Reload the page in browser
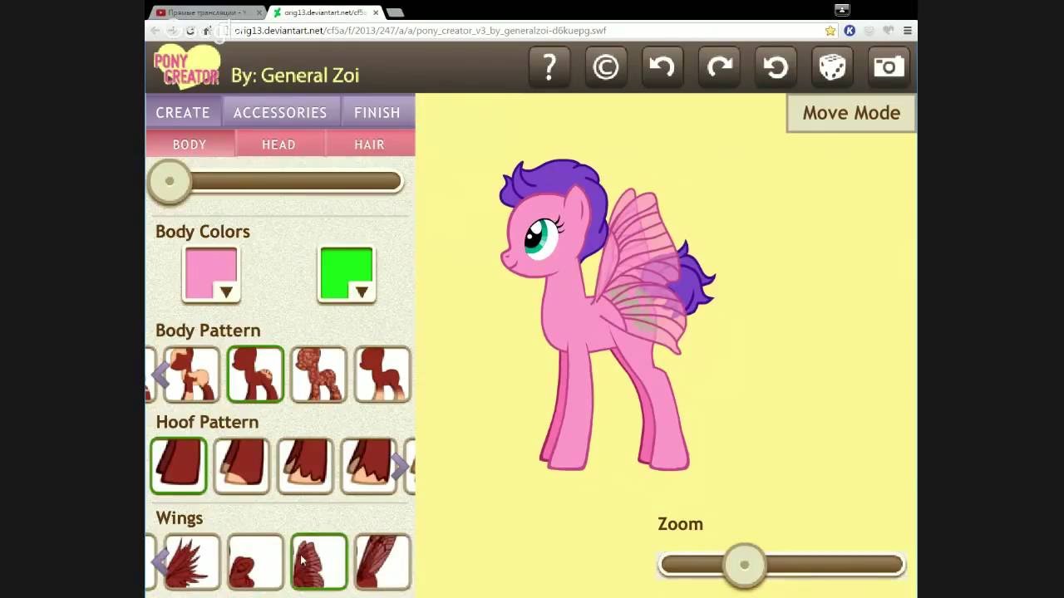Image resolution: width=1064 pixels, height=598 pixels. point(190,31)
